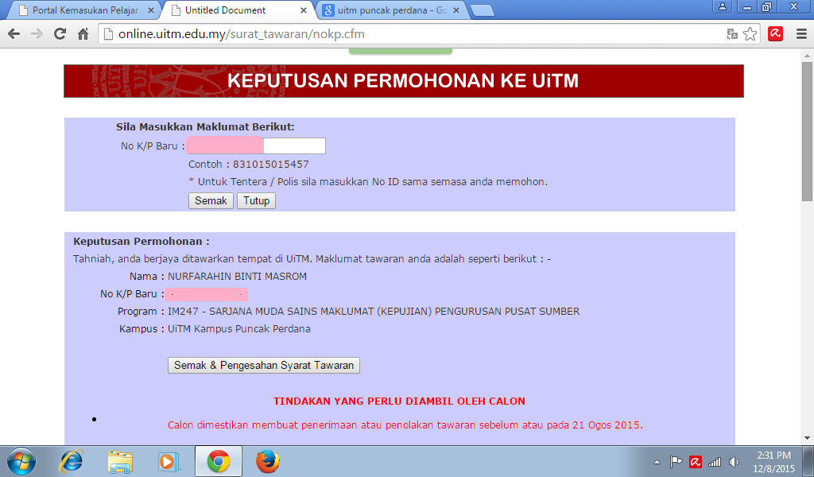Click the red deadline text 21 Ogos 2015

point(607,425)
